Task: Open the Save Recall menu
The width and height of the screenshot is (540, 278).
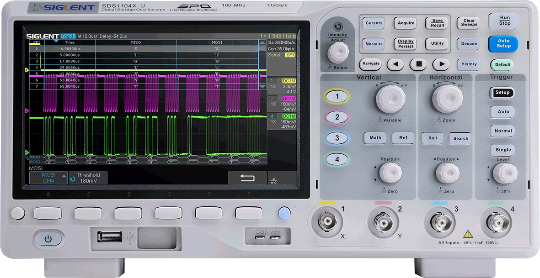Action: pos(437,23)
